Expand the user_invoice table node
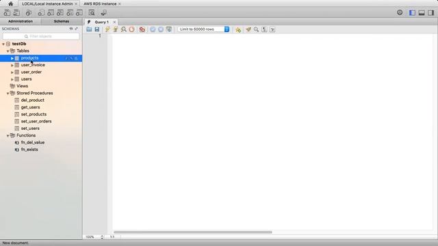This screenshot has width=438, height=246. point(12,65)
